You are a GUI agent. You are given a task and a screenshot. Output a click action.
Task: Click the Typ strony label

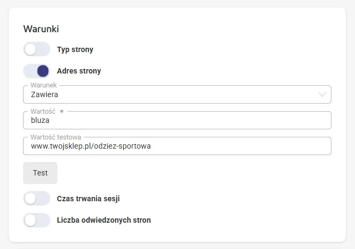tap(75, 49)
